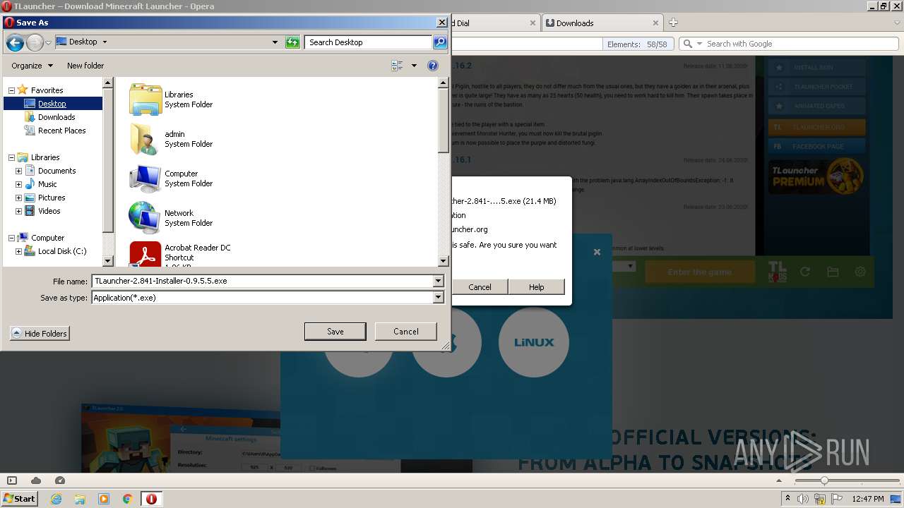This screenshot has width=904, height=508.
Task: Click Search Desktop field
Action: tap(369, 42)
